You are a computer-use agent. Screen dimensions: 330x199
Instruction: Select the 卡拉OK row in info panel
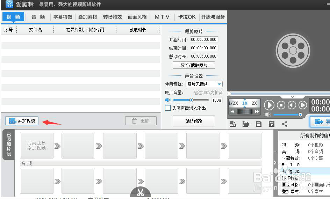(306, 171)
